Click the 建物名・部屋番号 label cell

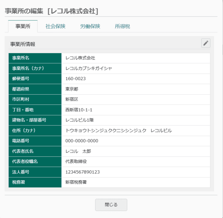point(35,120)
